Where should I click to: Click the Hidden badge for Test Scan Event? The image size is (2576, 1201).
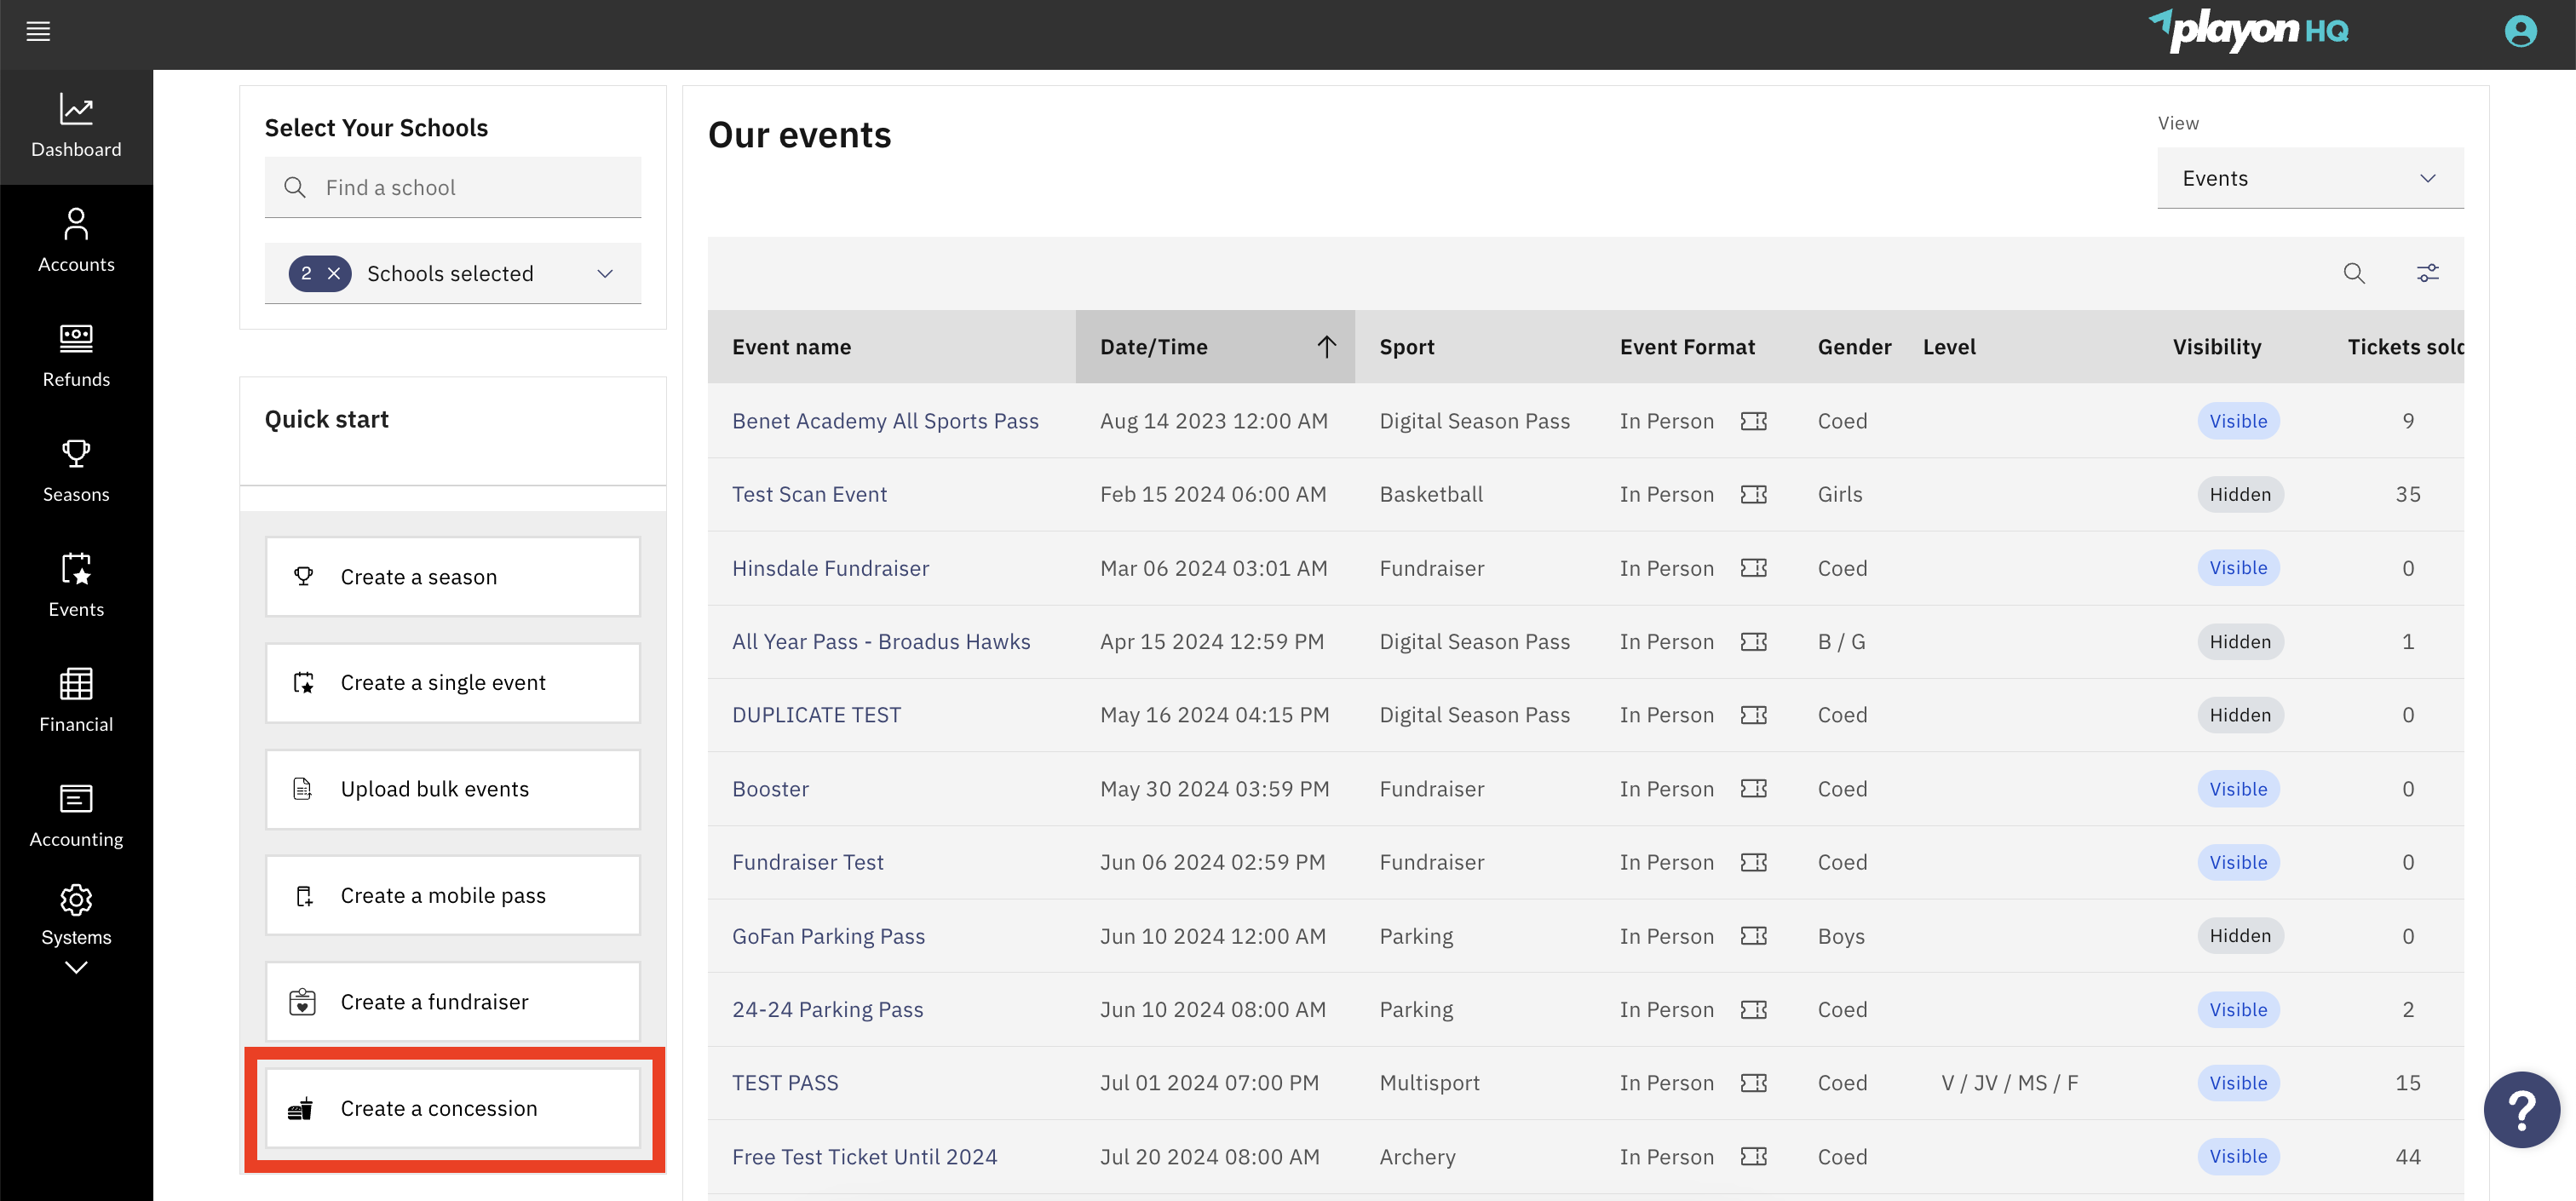(x=2239, y=494)
